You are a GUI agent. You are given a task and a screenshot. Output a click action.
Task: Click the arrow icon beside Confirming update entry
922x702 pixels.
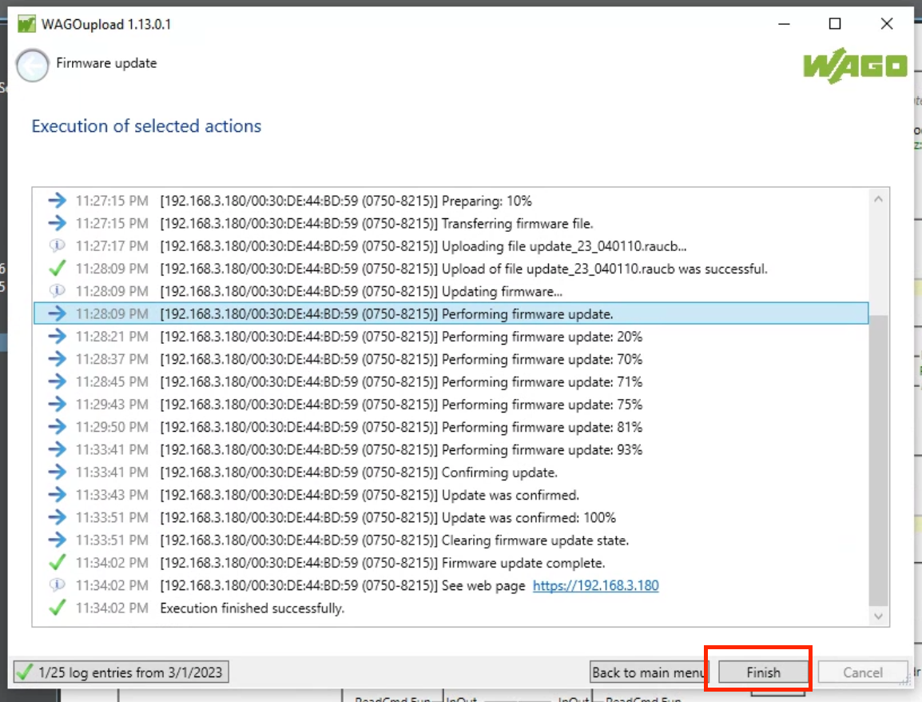[x=57, y=473]
